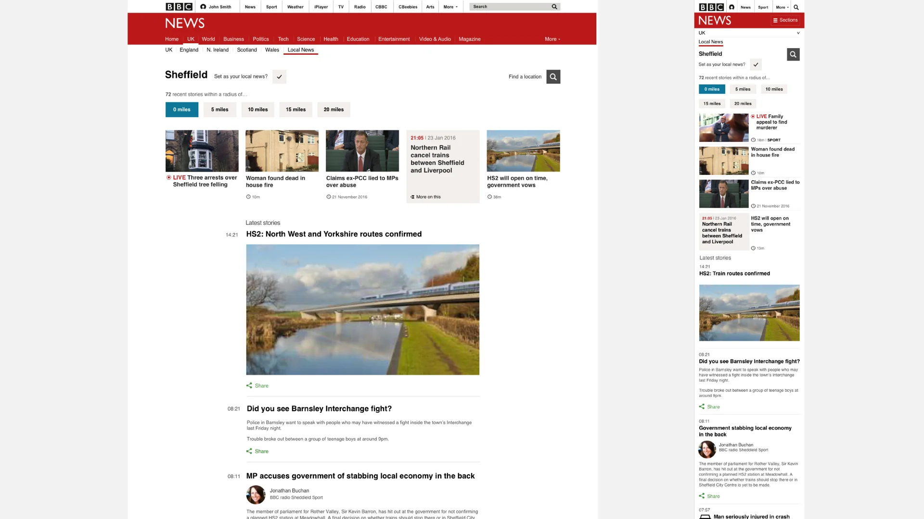
Task: Click the Sheffield location search button in mobile view
Action: [x=793, y=54]
